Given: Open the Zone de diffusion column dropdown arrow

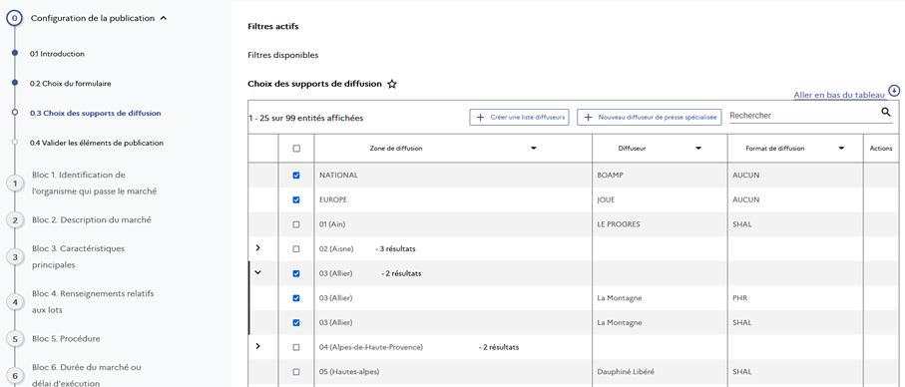Looking at the screenshot, I should point(533,149).
